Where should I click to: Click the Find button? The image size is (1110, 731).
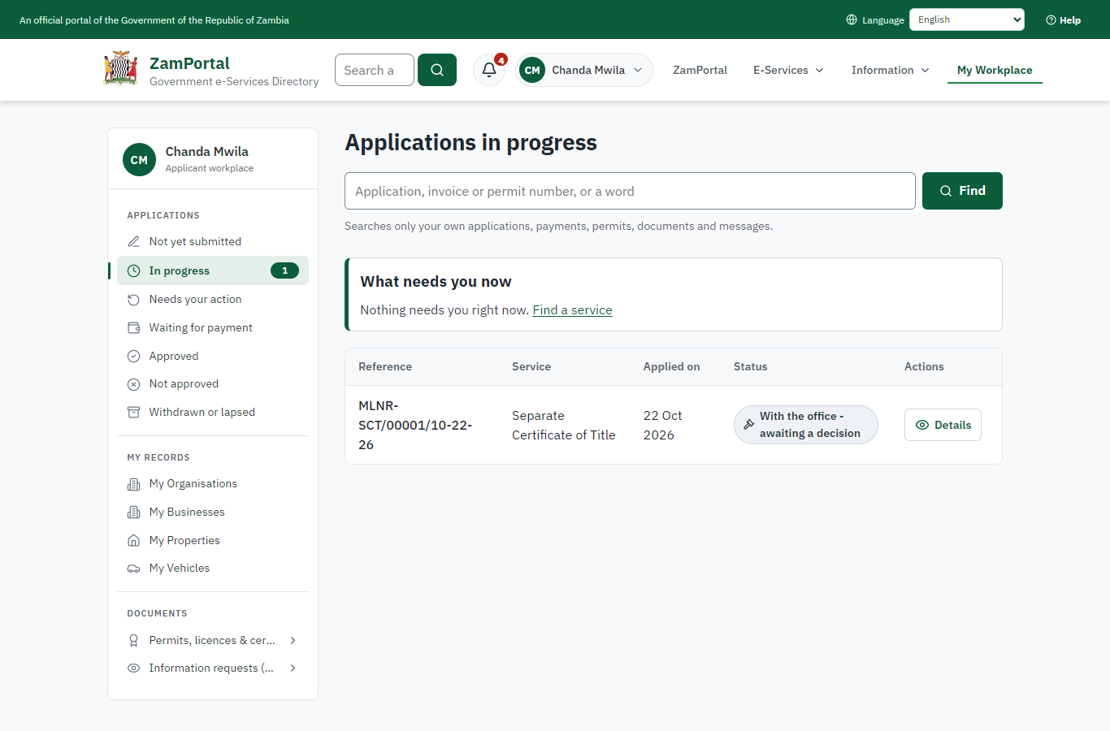click(962, 191)
